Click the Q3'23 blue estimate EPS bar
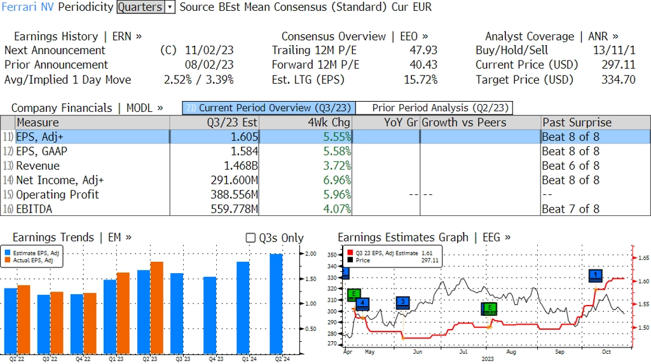 coord(177,313)
